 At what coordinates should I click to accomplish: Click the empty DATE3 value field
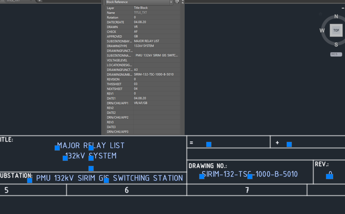[x=157, y=127]
